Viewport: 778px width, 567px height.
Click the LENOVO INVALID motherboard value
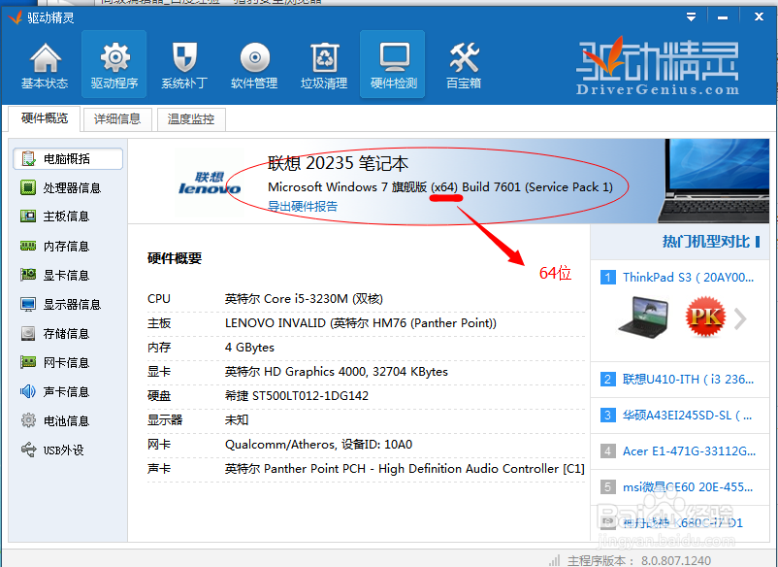tap(361, 323)
